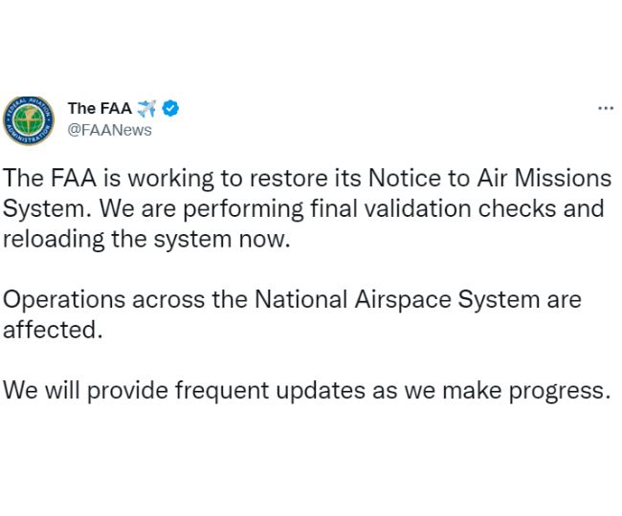Image resolution: width=622 pixels, height=516 pixels.
Task: Open The FAA display name link
Action: click(100, 108)
